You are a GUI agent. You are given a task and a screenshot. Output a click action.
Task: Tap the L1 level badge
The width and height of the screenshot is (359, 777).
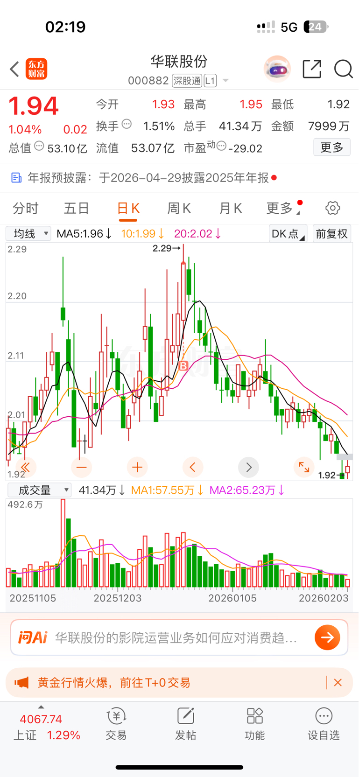(x=211, y=81)
